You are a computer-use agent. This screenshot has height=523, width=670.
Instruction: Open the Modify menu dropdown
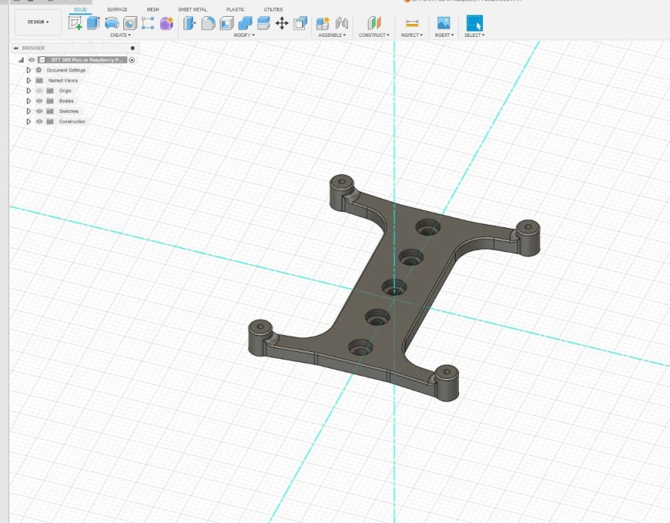[244, 35]
